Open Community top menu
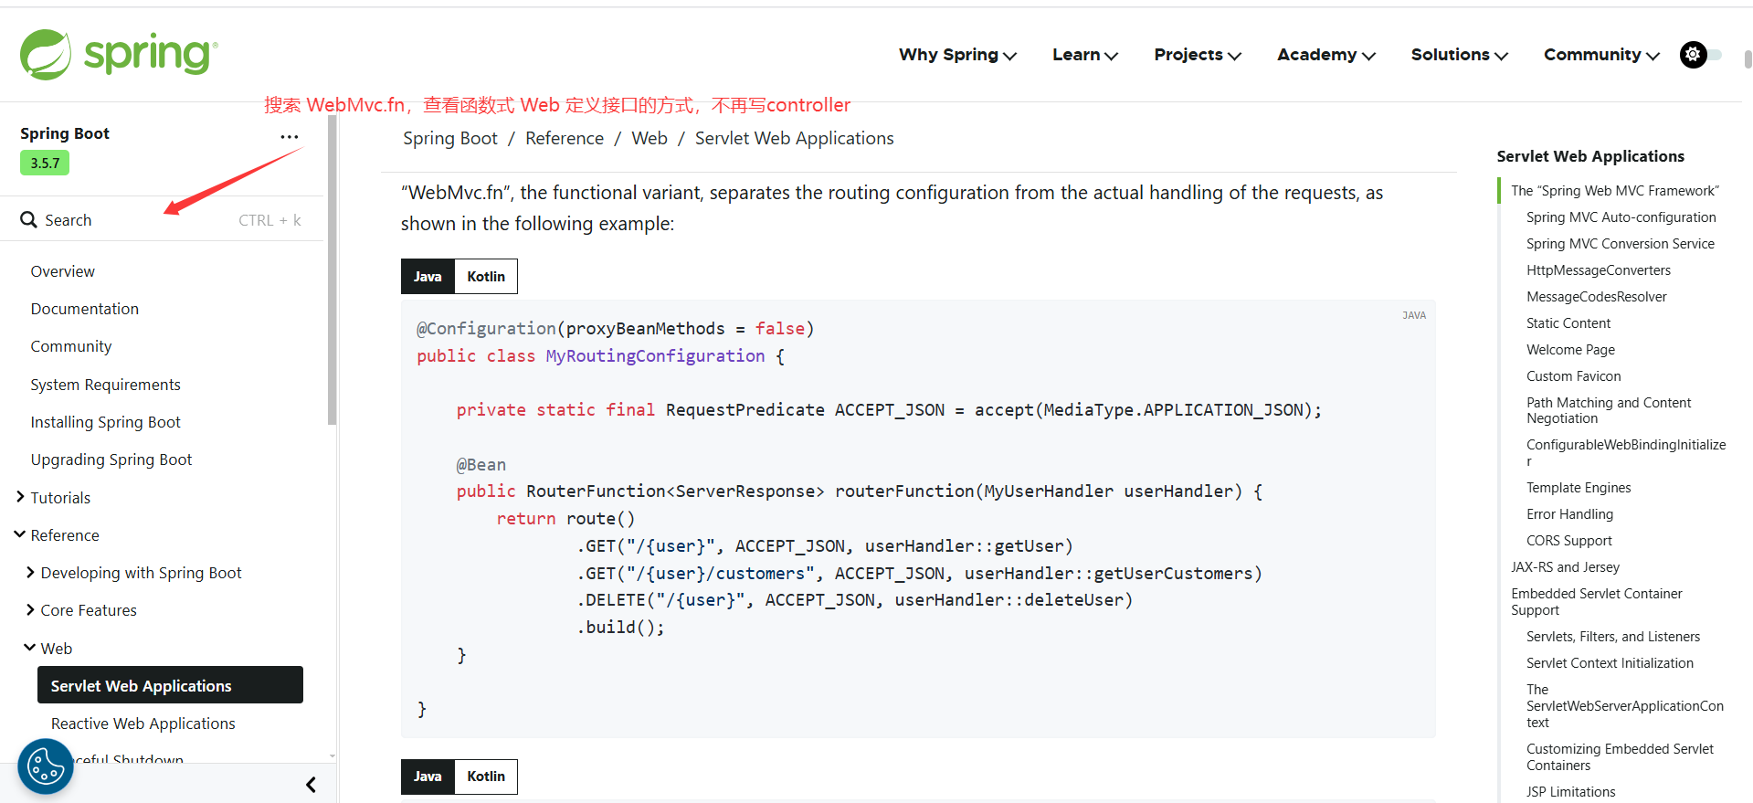This screenshot has width=1753, height=803. tap(1601, 55)
